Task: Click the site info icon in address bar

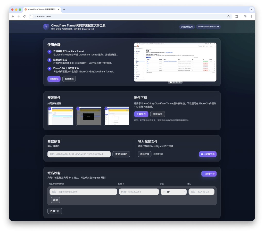Action: coord(31,16)
